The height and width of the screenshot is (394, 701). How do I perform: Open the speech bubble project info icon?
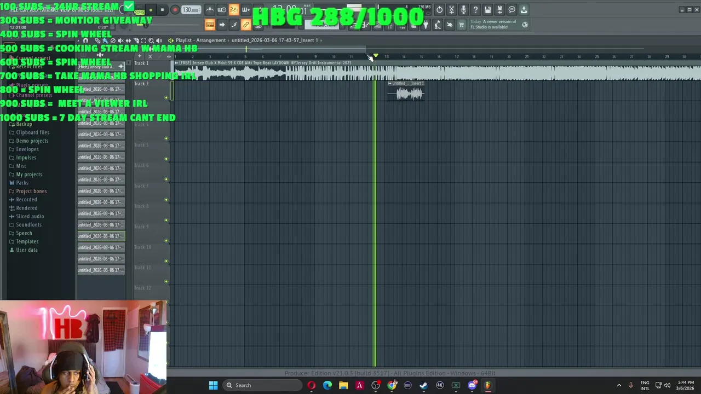click(512, 10)
